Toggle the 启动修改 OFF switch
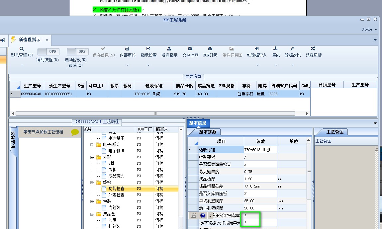The height and width of the screenshot is (229, 382). [77, 51]
